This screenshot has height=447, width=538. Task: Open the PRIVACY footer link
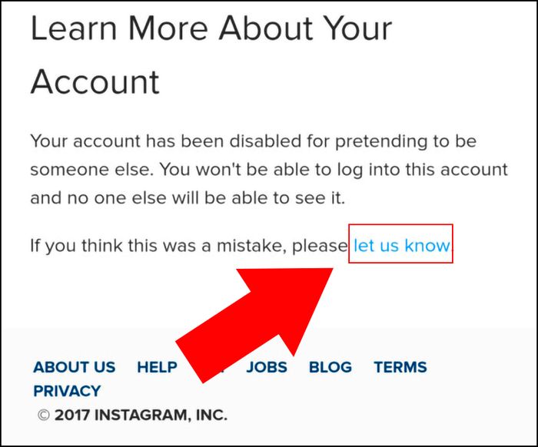pyautogui.click(x=68, y=391)
